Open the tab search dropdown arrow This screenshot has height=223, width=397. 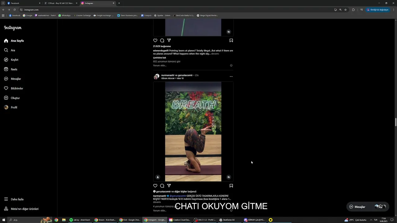click(3, 3)
